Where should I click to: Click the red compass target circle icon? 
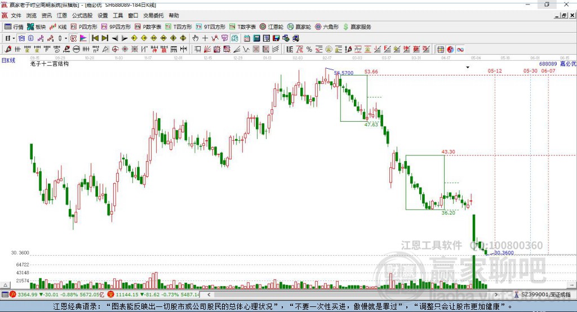point(115,50)
